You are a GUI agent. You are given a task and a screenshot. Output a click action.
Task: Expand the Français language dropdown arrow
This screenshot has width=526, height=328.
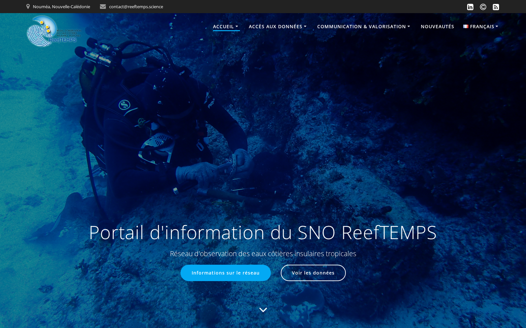[x=497, y=27]
